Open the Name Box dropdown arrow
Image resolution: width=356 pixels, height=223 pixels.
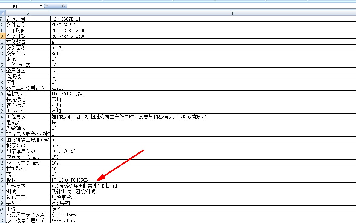41,6
